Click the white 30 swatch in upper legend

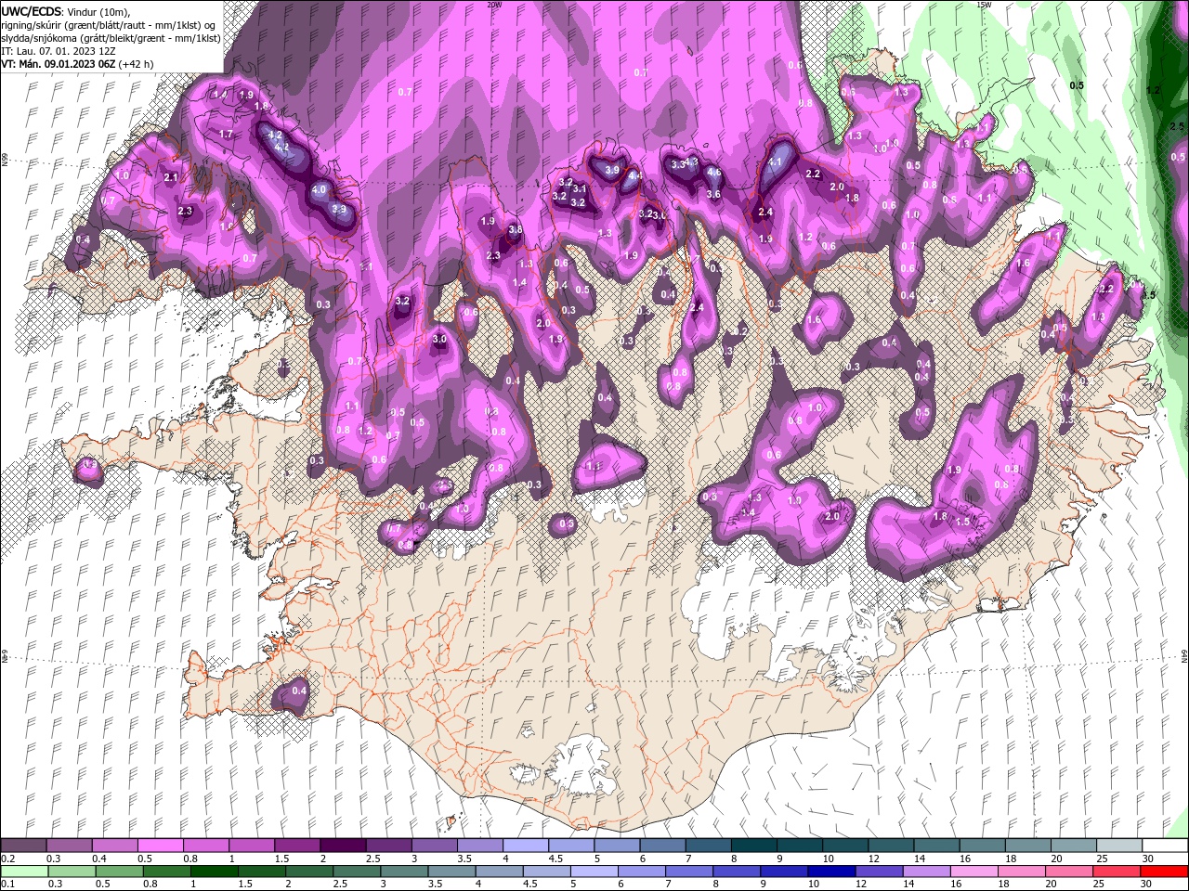click(x=1165, y=846)
